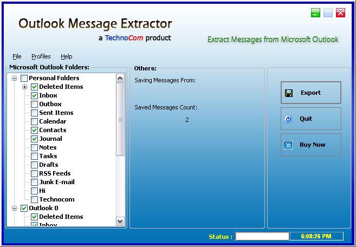Click the folder list scrollbar thumb
Screen dimensions: 356x247
(x=120, y=119)
